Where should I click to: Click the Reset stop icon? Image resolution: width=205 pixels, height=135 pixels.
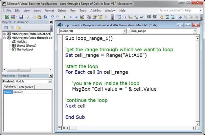[76, 17]
